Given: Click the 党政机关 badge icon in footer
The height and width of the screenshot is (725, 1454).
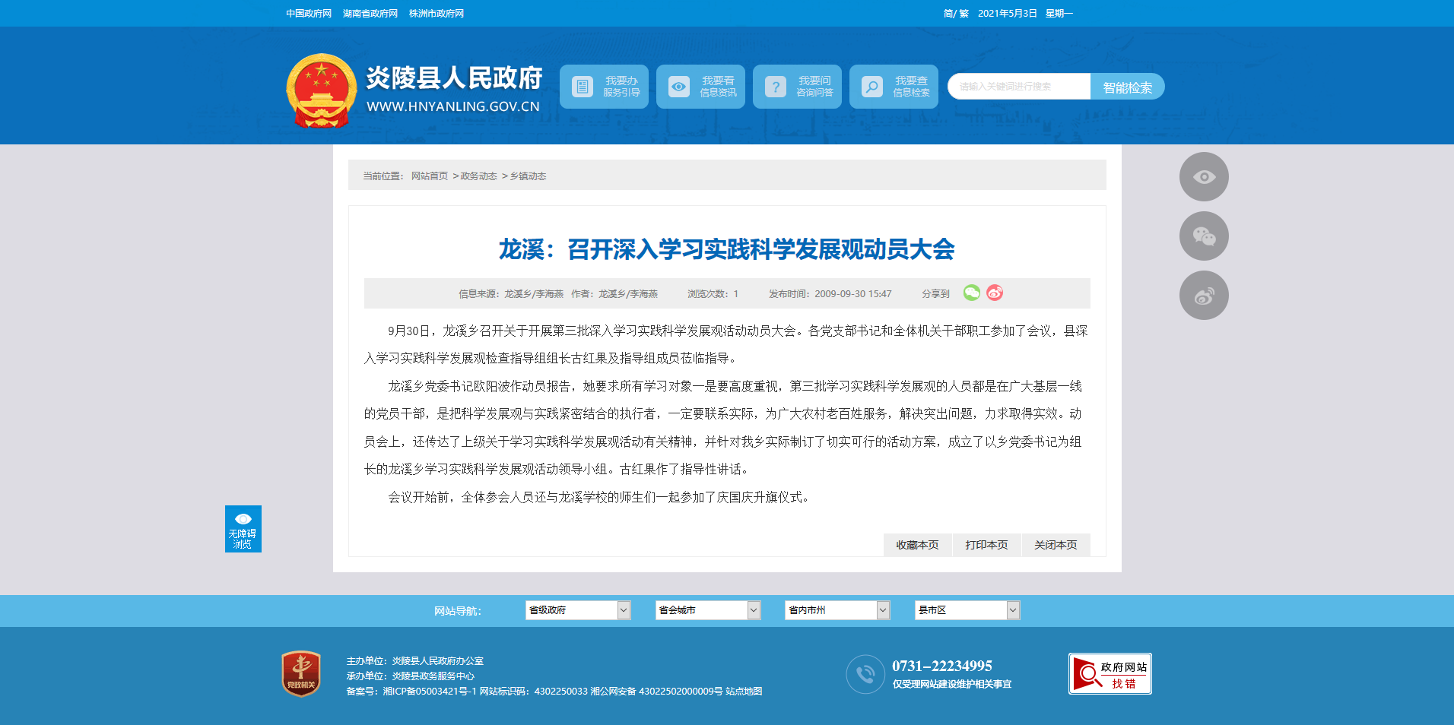Looking at the screenshot, I should (301, 673).
